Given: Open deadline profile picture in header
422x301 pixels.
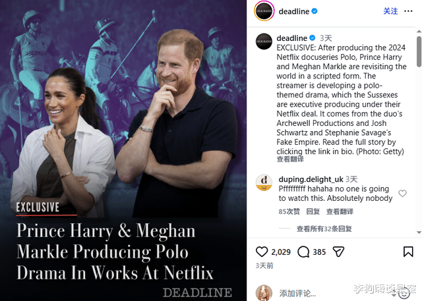Looking at the screenshot, I should 264,11.
